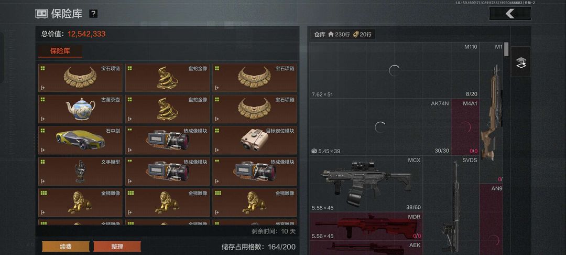Select the 目标定位模块 item

255,140
